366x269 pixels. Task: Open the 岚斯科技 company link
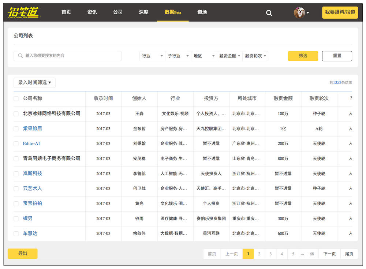(33, 173)
